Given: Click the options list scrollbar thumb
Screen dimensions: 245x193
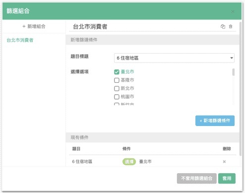Looking at the screenshot, I should click(x=233, y=72).
